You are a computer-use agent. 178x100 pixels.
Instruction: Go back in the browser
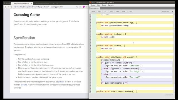pos(6,7)
